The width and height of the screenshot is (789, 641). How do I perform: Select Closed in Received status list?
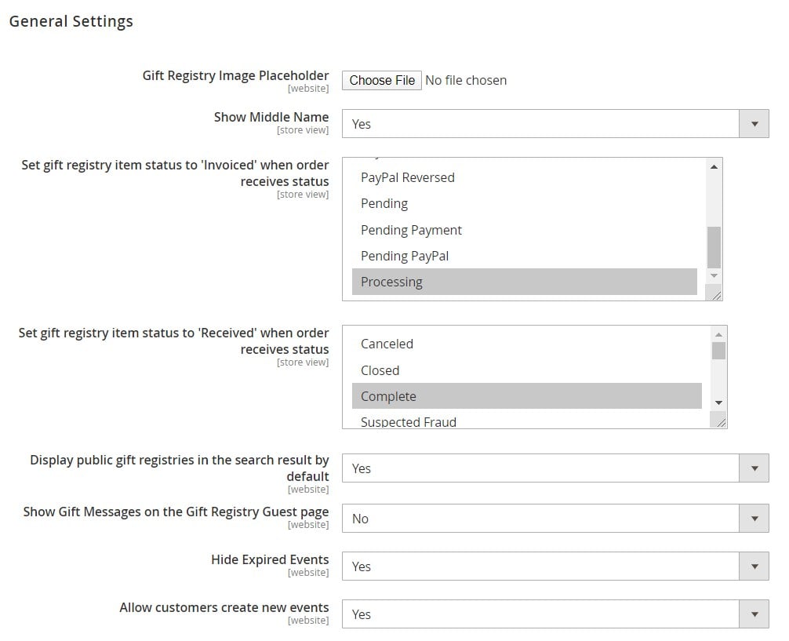[526, 370]
